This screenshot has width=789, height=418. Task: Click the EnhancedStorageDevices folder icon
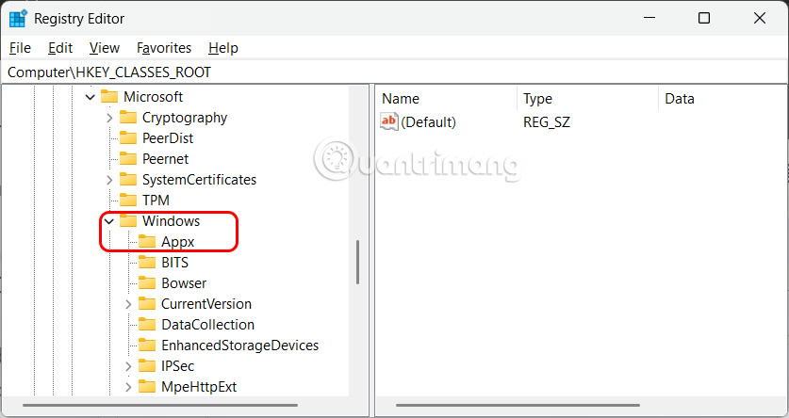click(147, 346)
